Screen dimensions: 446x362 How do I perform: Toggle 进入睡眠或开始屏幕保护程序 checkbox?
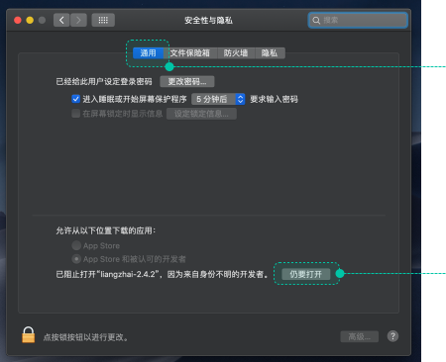pos(75,99)
